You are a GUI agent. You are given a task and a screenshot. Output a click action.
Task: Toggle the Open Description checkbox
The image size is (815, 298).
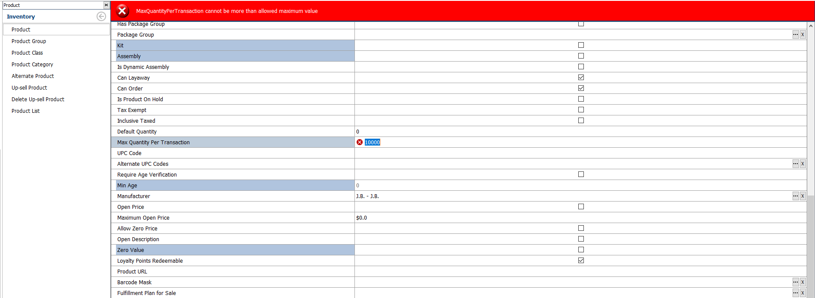coord(581,239)
